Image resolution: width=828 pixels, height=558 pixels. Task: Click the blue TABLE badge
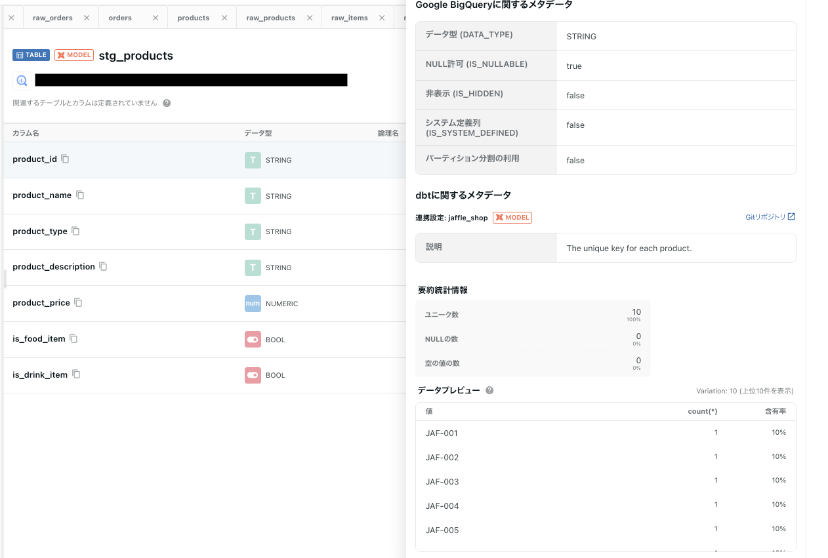tap(30, 55)
